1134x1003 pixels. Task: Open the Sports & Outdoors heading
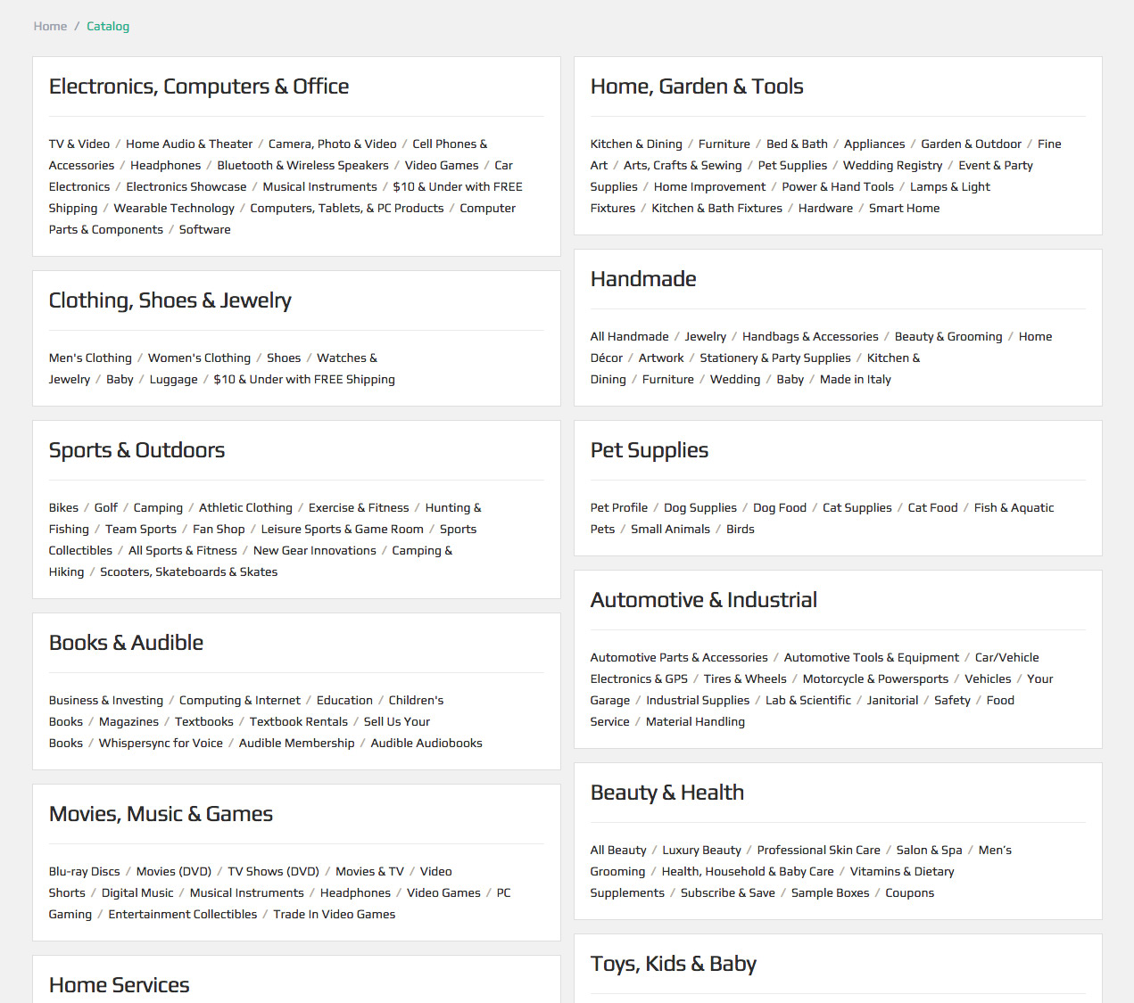pyautogui.click(x=137, y=450)
